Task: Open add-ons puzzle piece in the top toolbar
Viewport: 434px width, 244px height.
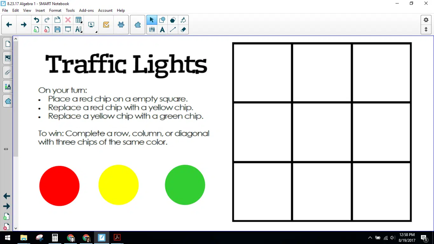Action: [138, 25]
